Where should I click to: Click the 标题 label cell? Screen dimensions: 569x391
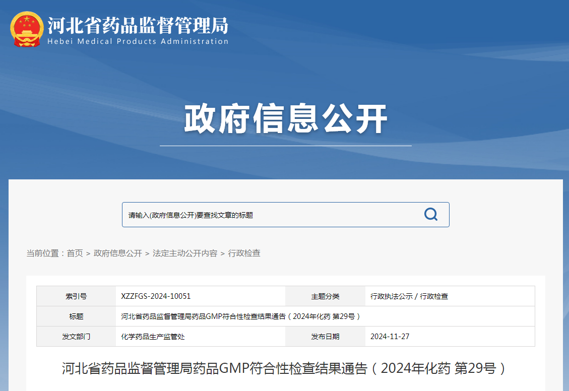[76, 316]
